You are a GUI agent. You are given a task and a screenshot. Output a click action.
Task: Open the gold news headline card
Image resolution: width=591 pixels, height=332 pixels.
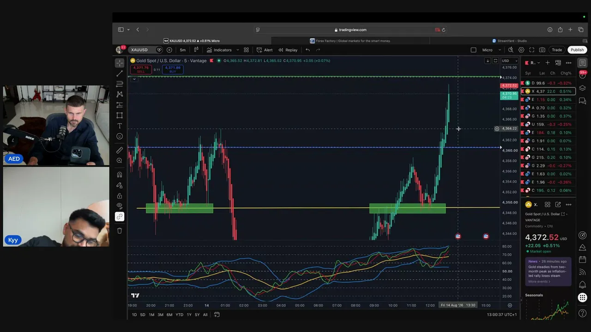click(x=548, y=271)
